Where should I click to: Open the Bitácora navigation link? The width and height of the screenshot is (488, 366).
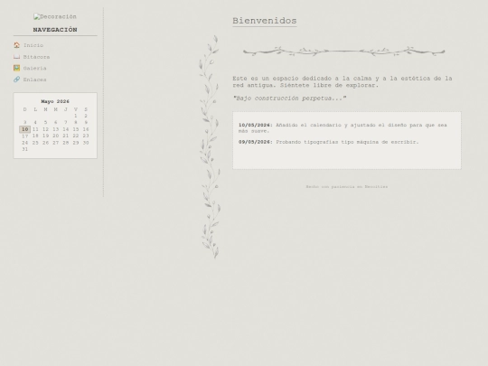(36, 57)
